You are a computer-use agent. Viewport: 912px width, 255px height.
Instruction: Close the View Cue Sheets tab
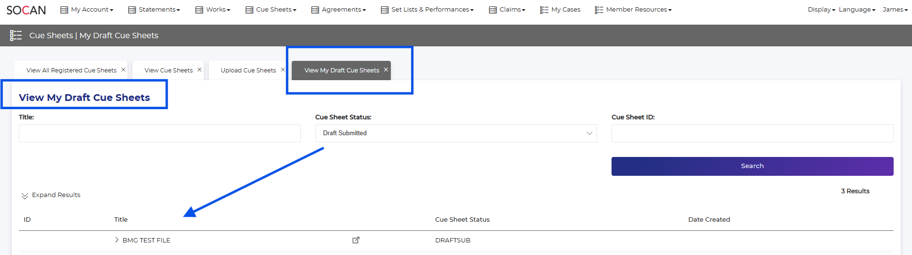coord(199,70)
